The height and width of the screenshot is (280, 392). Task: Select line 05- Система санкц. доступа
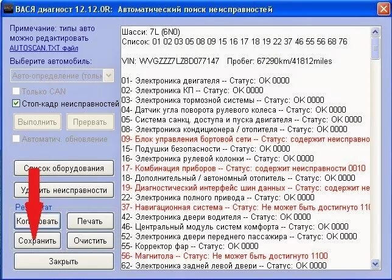(x=242, y=119)
